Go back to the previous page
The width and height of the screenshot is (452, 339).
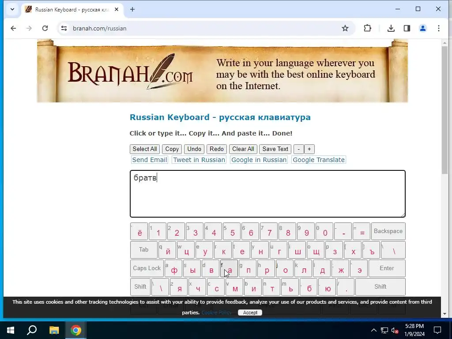coord(13,28)
